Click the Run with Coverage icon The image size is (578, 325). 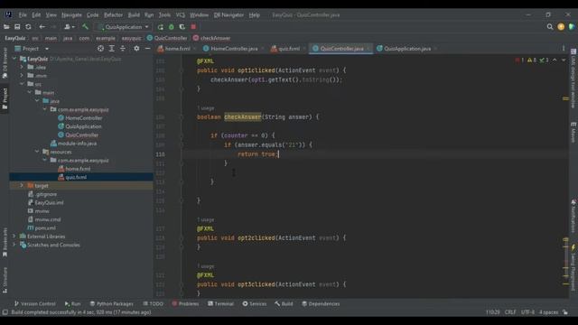click(182, 27)
